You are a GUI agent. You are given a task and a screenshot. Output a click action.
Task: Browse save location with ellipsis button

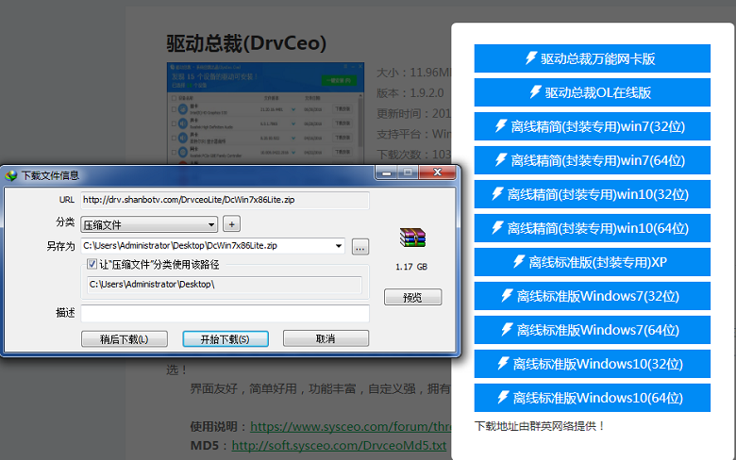[360, 247]
